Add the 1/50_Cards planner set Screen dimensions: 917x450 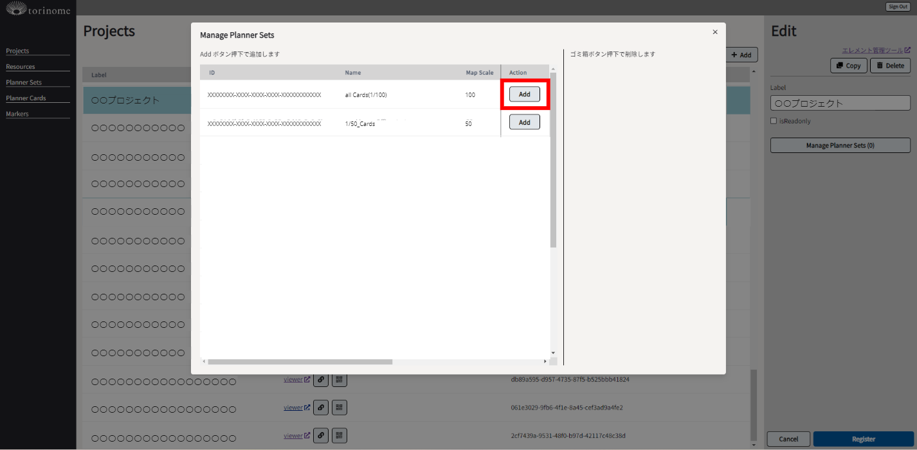click(524, 122)
